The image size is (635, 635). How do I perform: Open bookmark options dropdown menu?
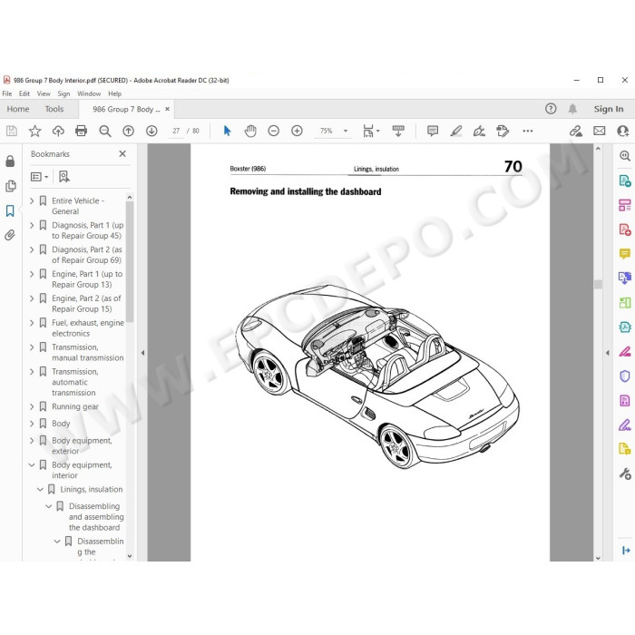(39, 177)
